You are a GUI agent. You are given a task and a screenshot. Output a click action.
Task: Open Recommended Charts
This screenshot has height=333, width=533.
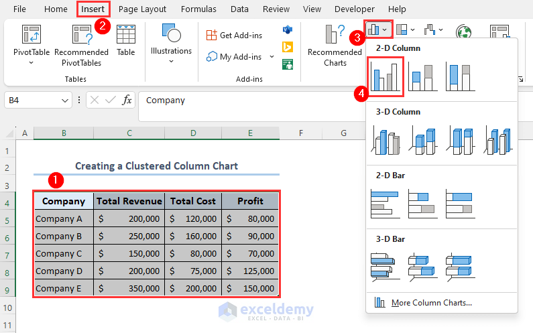point(335,45)
